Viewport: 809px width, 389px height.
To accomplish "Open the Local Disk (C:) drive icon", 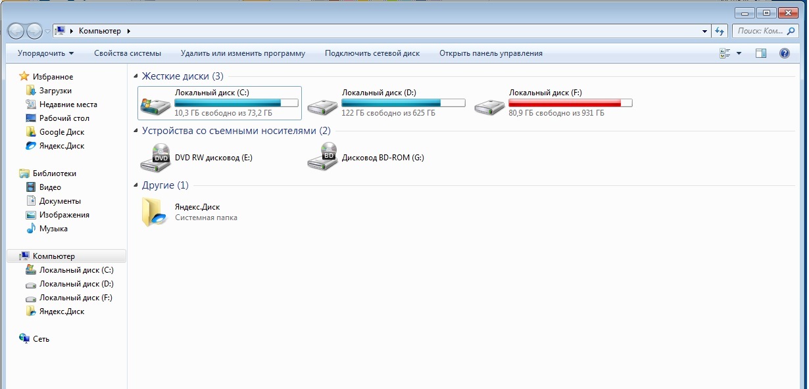I will coord(155,104).
